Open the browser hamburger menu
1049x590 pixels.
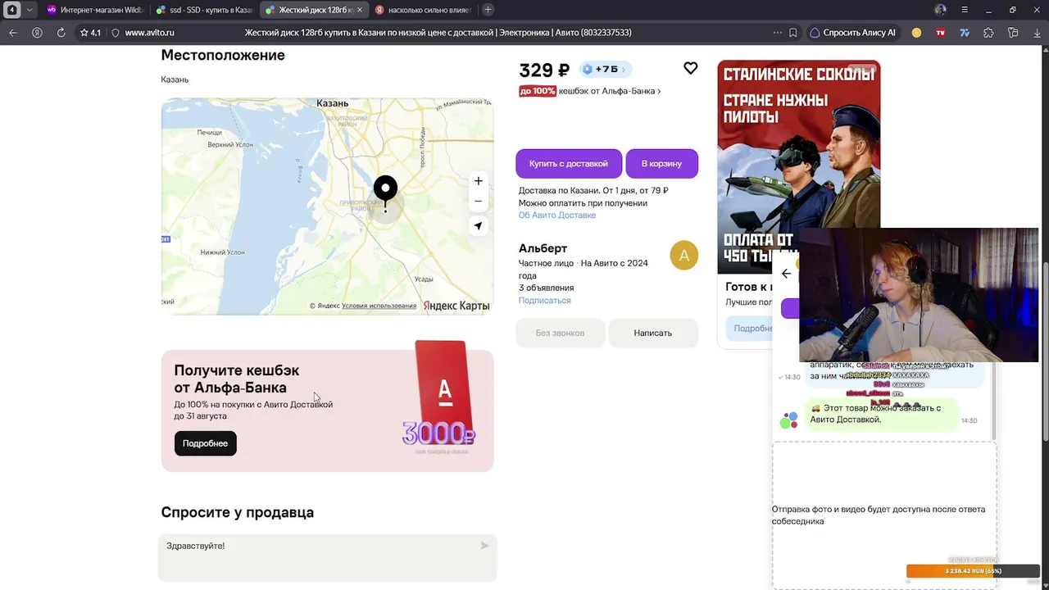[965, 10]
